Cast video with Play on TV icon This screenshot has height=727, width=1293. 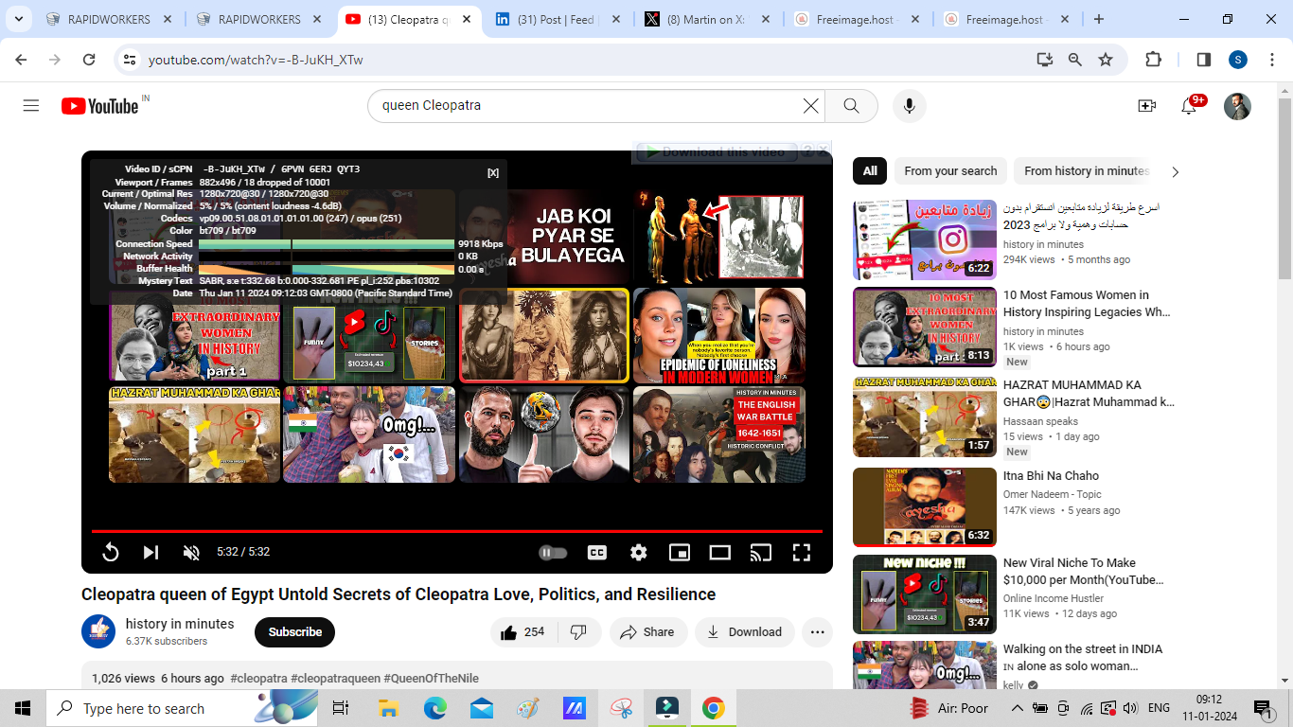(x=761, y=552)
